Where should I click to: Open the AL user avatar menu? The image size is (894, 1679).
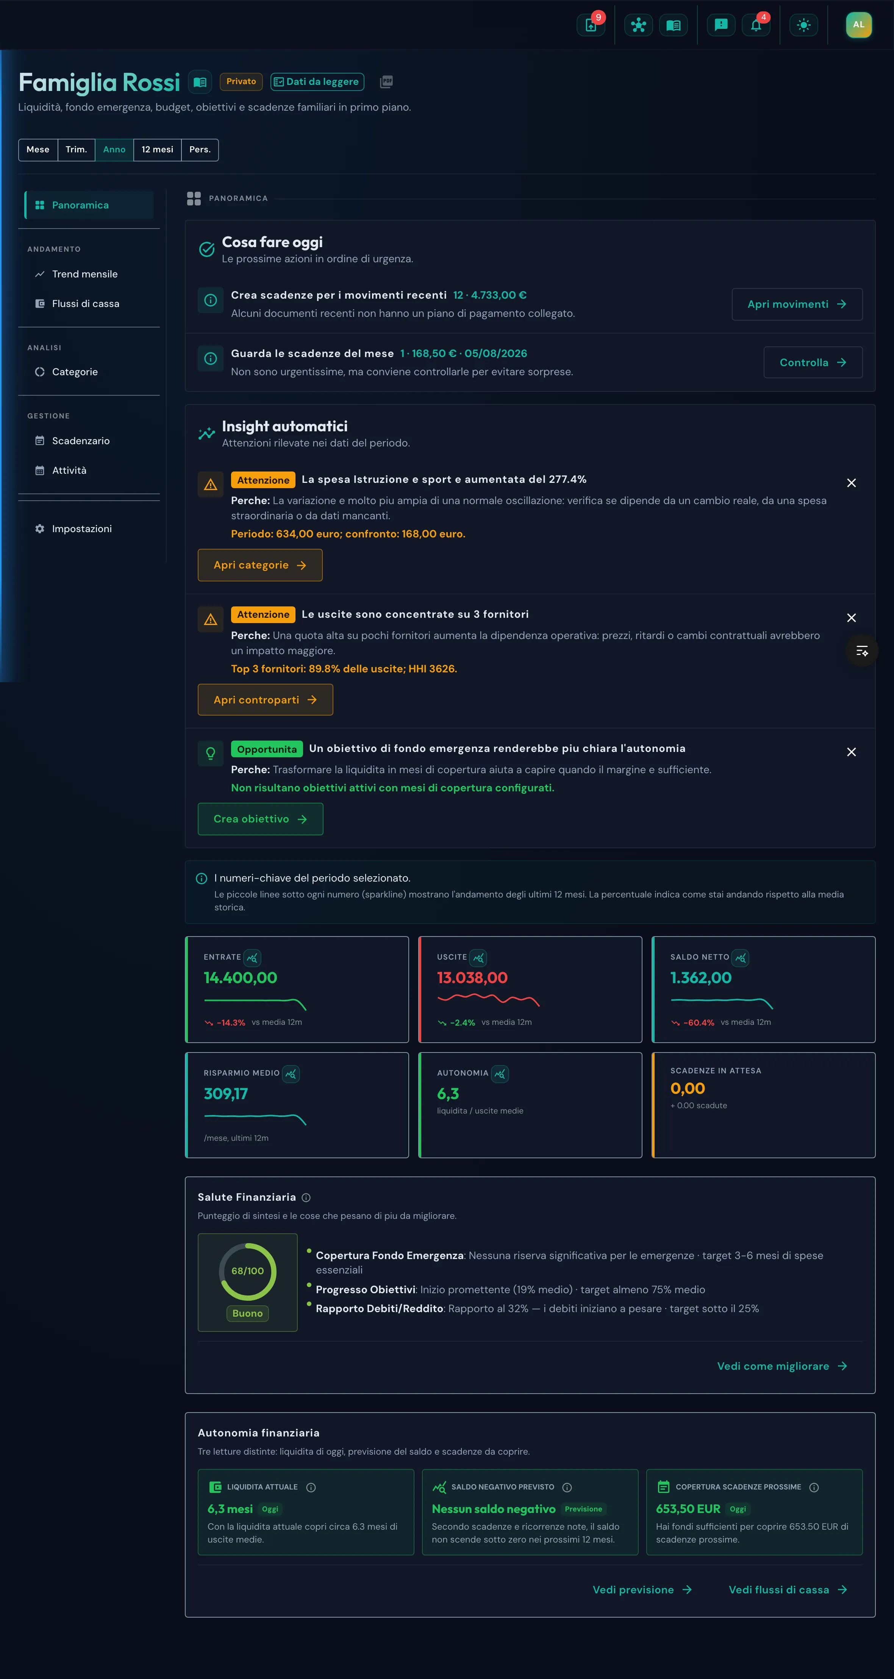[x=858, y=25]
